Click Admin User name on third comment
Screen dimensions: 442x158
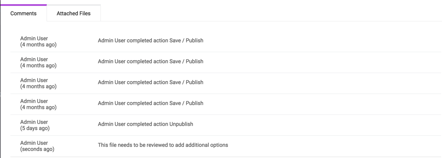pos(34,80)
